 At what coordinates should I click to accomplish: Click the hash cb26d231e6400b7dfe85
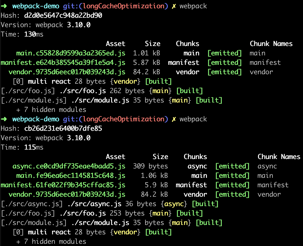tap(63, 129)
